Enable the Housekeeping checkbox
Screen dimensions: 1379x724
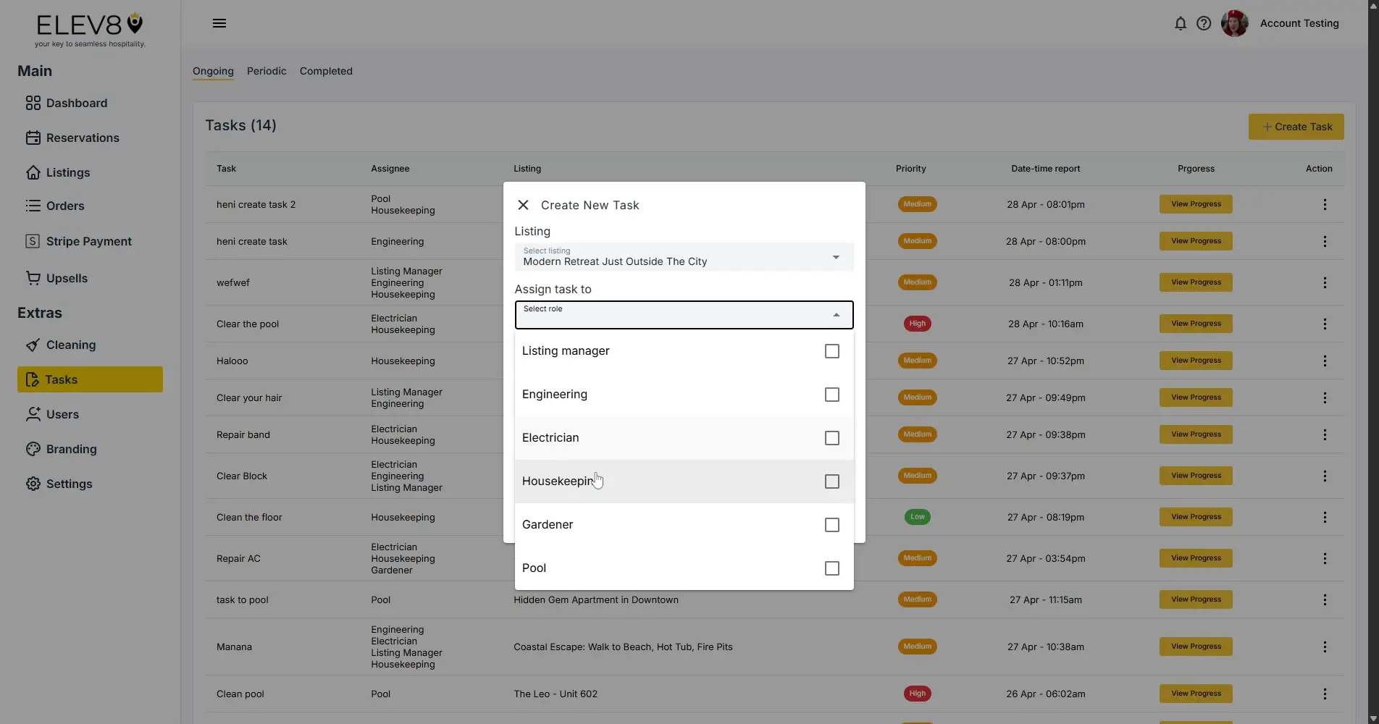coord(831,481)
